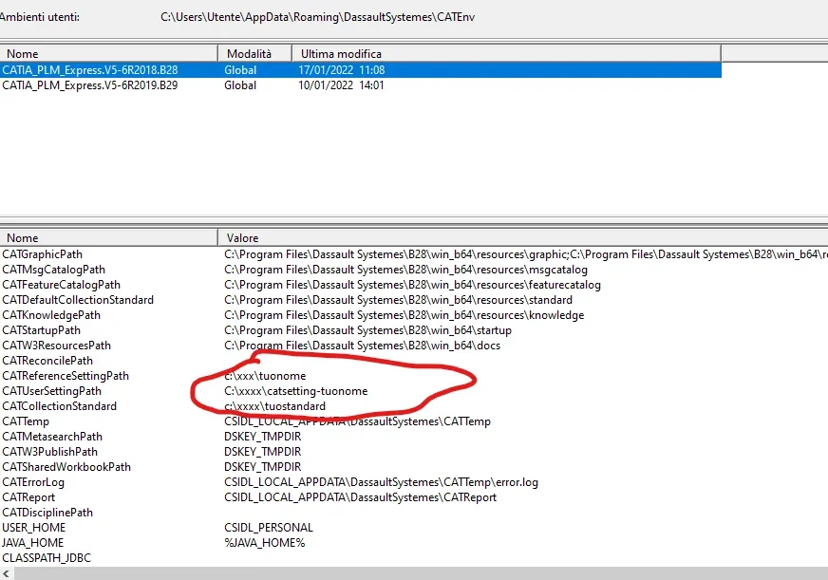Click DSKEY_TMPDIR value of CATW3PublishPath

click(262, 452)
